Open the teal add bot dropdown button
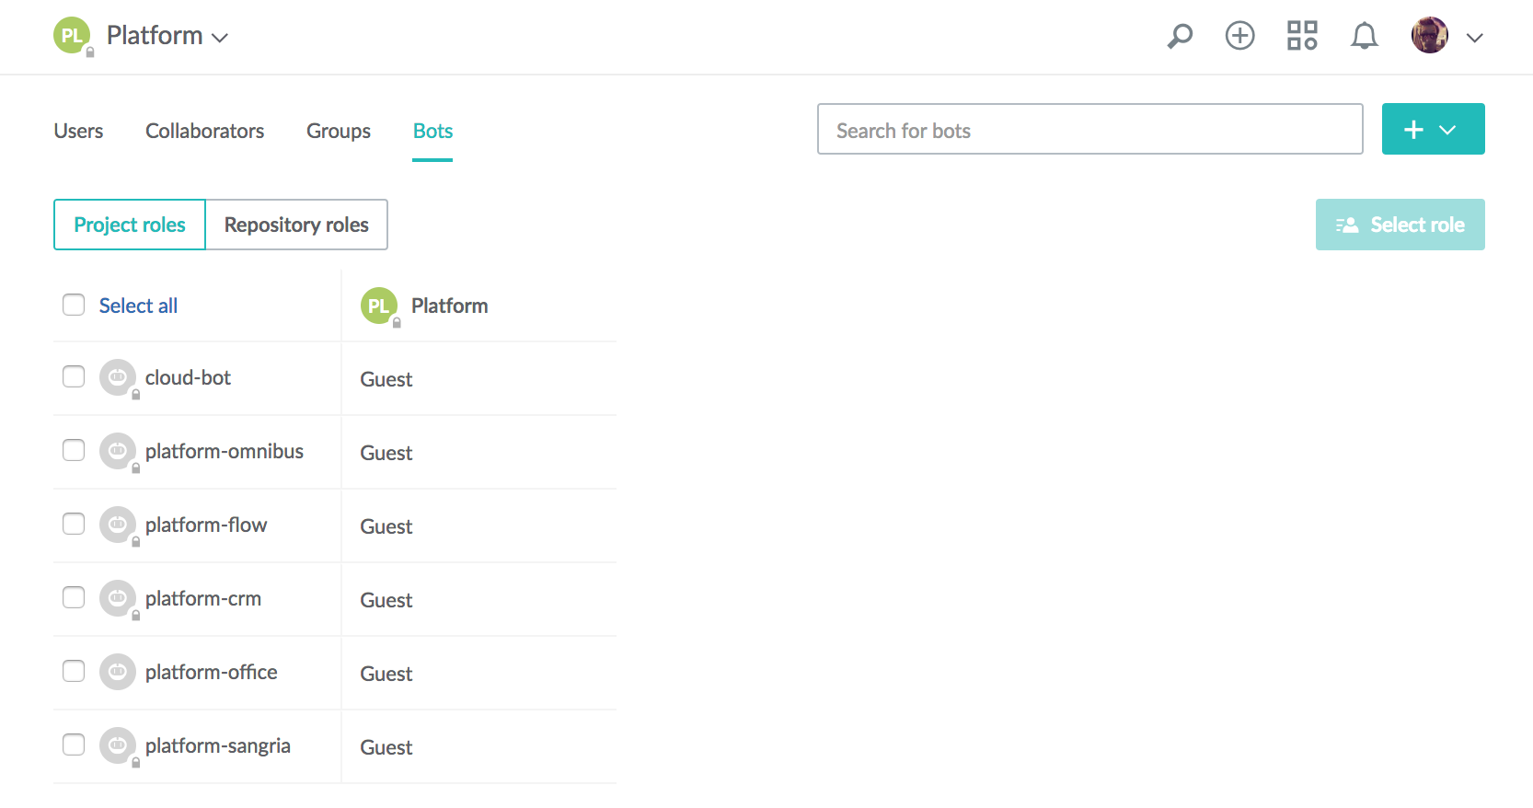1533x808 pixels. (1433, 129)
